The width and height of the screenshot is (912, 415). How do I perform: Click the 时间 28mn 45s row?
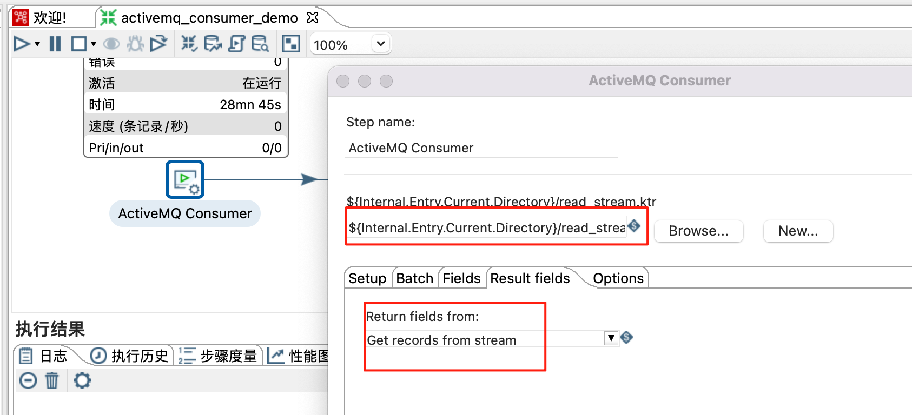[186, 104]
